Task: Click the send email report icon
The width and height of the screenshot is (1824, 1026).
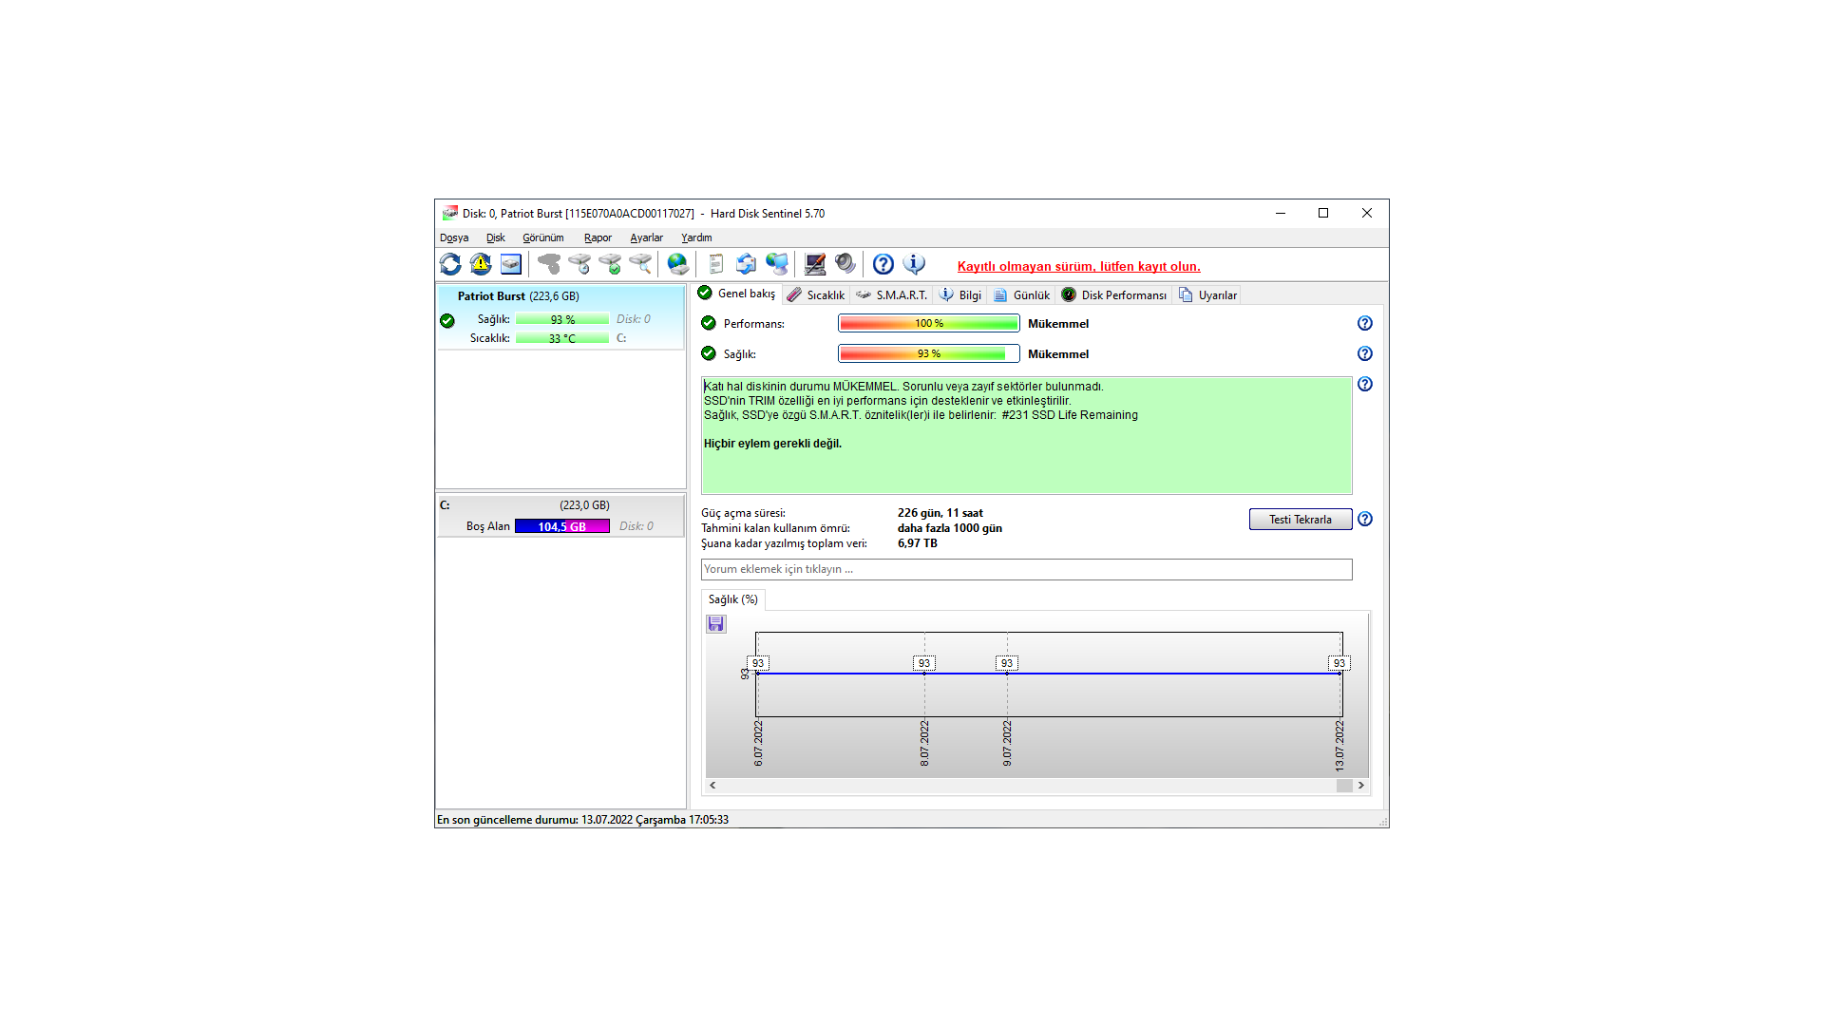Action: 746,264
